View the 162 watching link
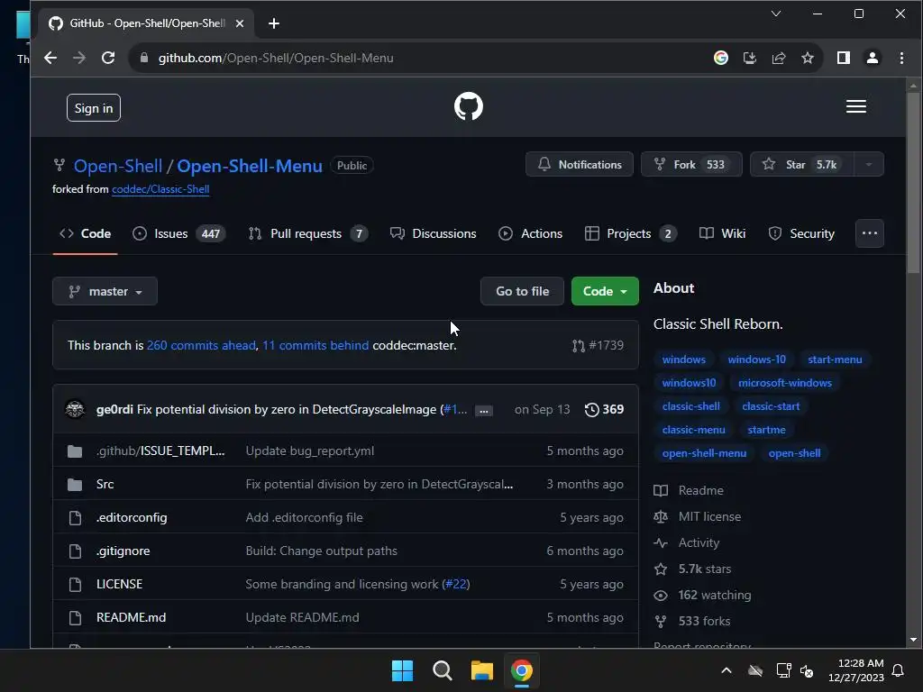The image size is (923, 692). (x=702, y=596)
